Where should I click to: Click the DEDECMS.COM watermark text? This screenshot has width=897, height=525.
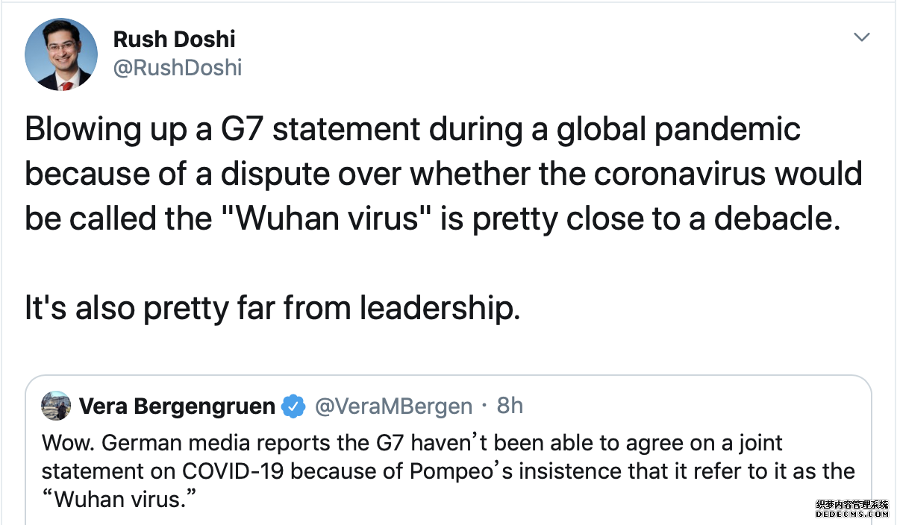[x=851, y=515]
